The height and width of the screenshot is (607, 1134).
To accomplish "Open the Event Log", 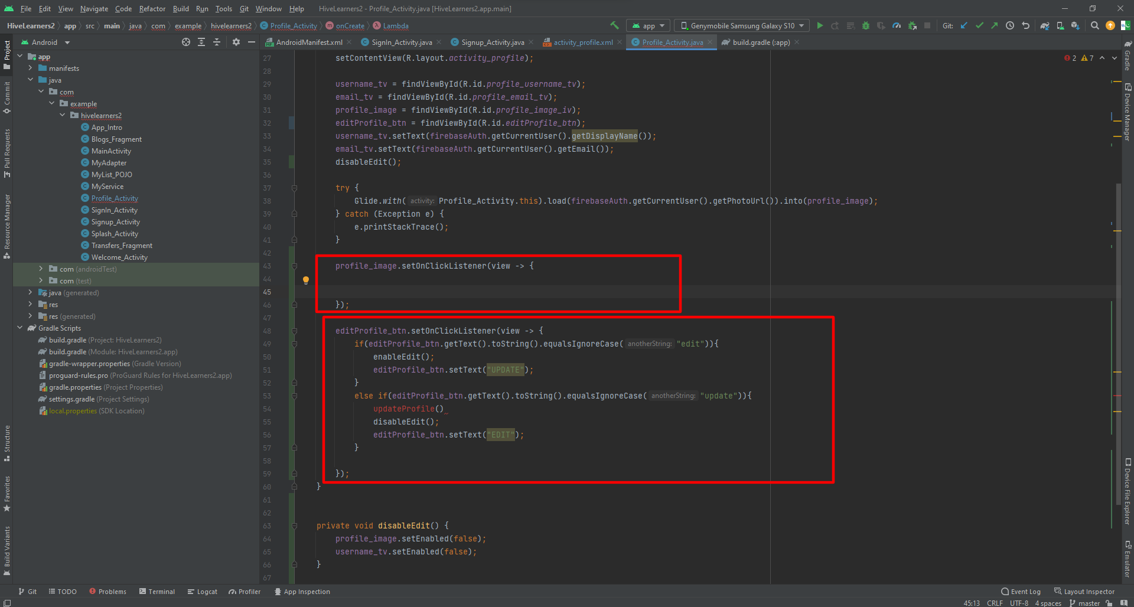I will coord(1021,591).
